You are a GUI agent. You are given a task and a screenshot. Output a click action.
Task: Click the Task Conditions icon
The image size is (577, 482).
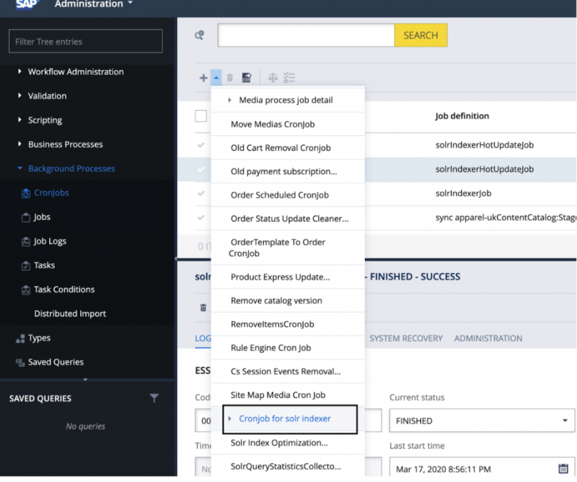(25, 289)
